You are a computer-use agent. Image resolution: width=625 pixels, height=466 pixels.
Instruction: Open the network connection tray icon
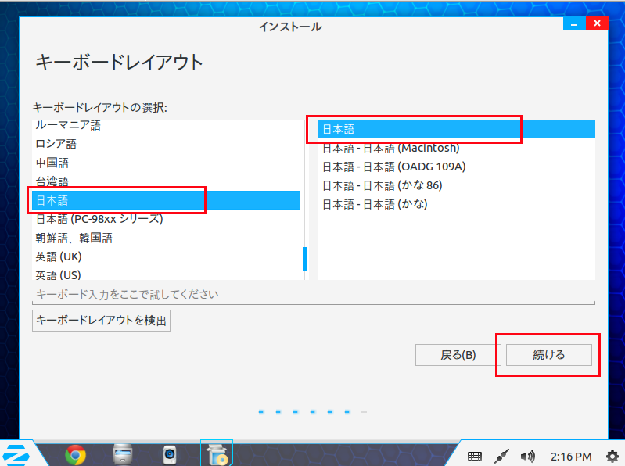[x=501, y=457]
